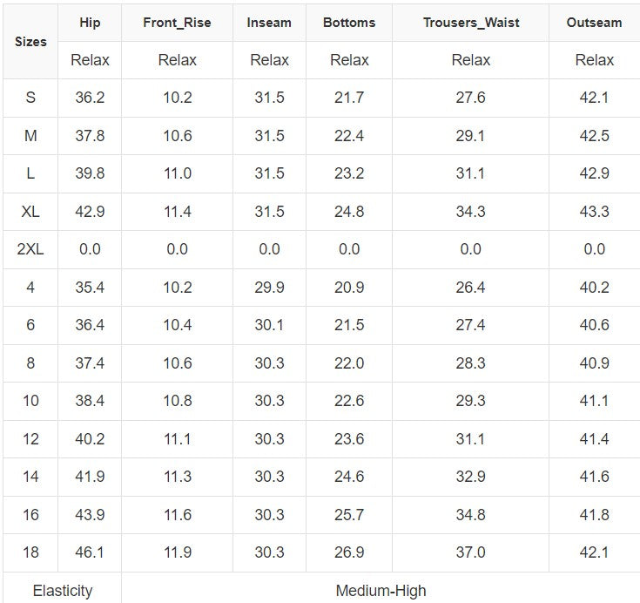This screenshot has height=603, width=640.
Task: Select the XL size row label
Action: pos(30,212)
